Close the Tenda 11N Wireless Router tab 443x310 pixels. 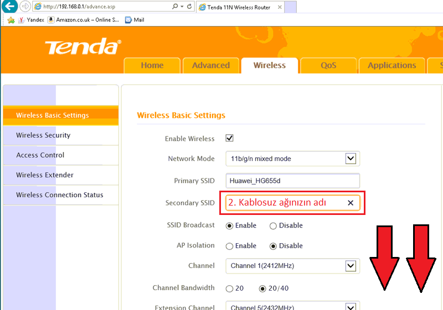[280, 7]
